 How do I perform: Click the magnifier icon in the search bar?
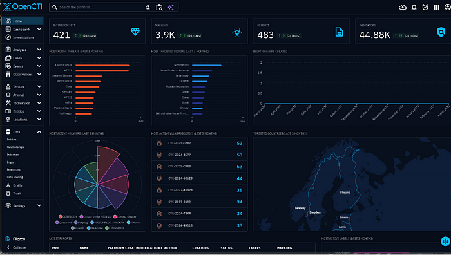pyautogui.click(x=54, y=7)
